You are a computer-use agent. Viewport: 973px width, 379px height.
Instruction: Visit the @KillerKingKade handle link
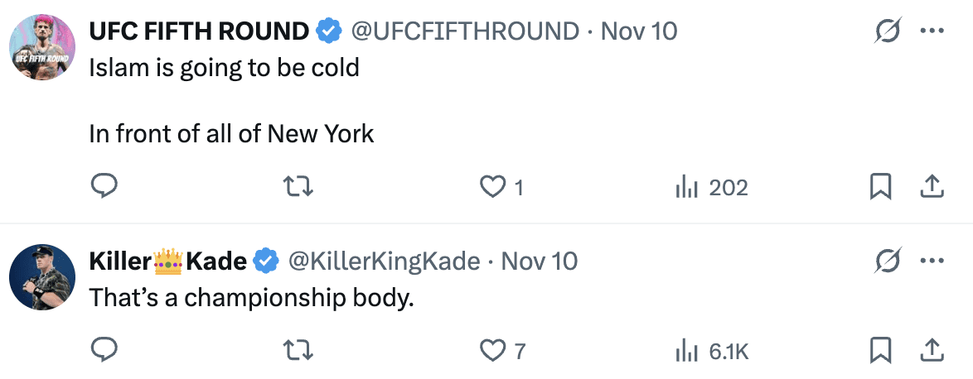coord(384,261)
